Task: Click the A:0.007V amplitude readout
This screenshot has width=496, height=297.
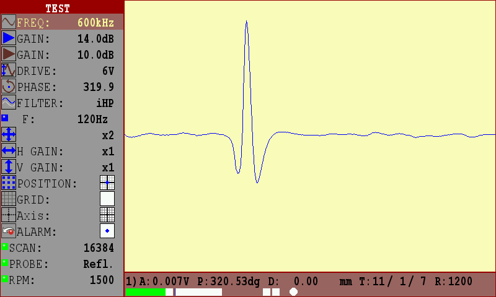Action: click(164, 281)
